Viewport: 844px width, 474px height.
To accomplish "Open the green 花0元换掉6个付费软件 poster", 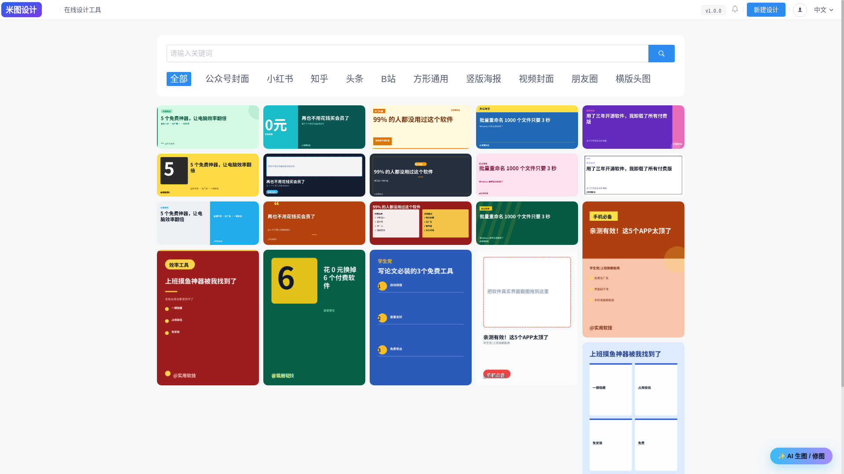I will (x=314, y=317).
